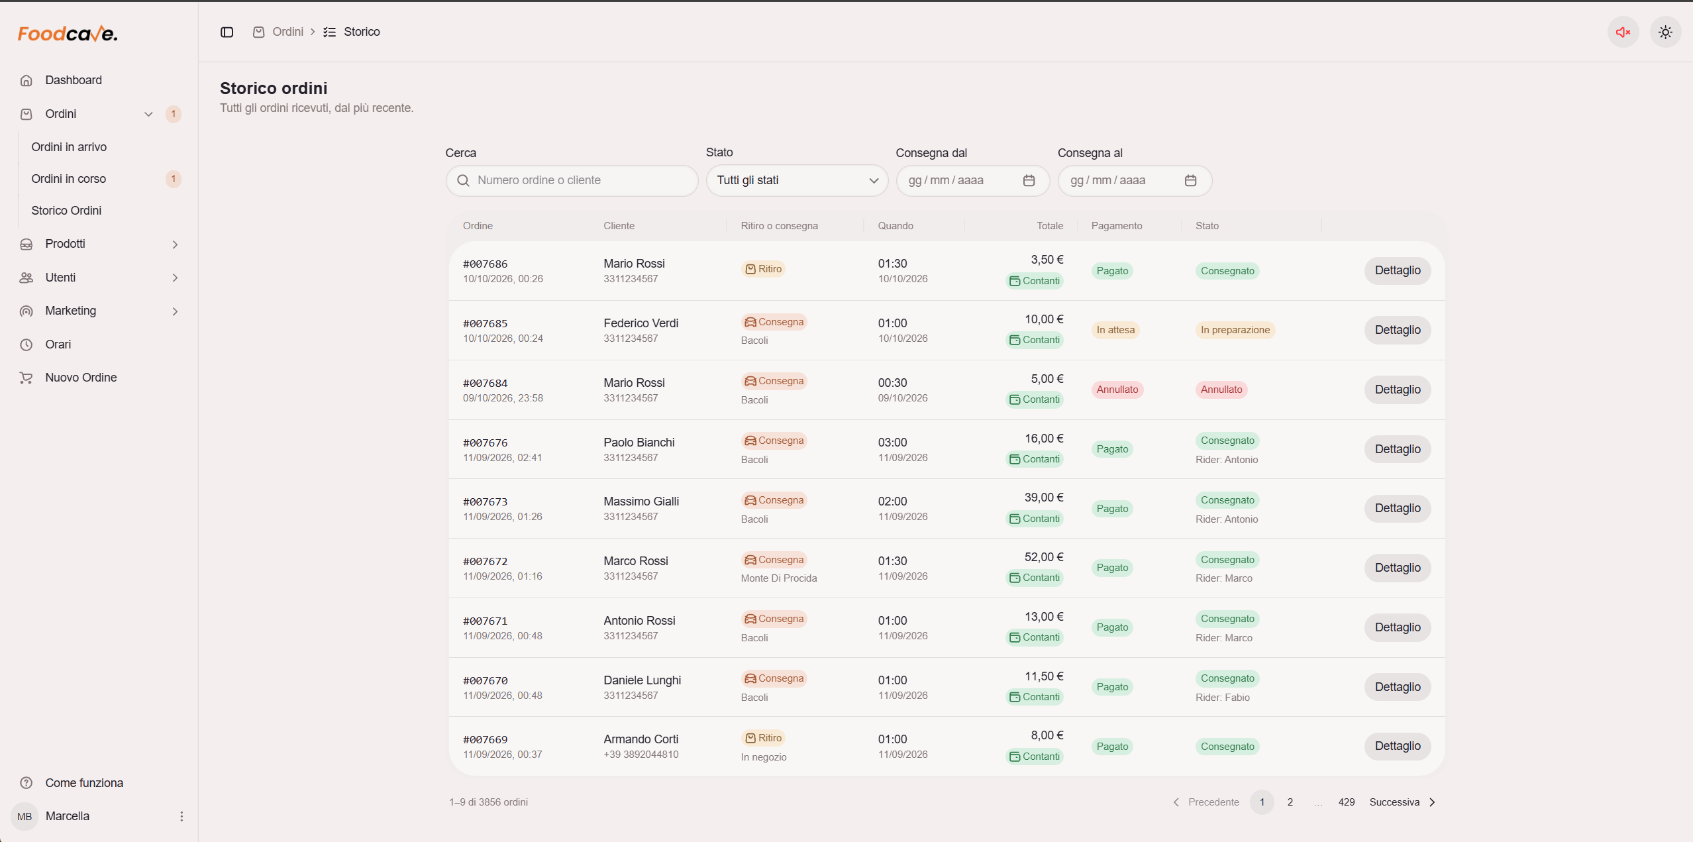Open Dashboard home icon
Image resolution: width=1693 pixels, height=842 pixels.
click(26, 80)
